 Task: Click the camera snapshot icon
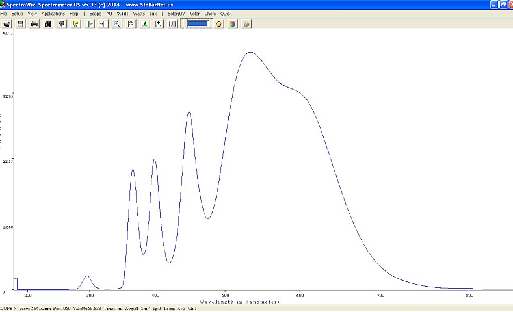(x=48, y=24)
